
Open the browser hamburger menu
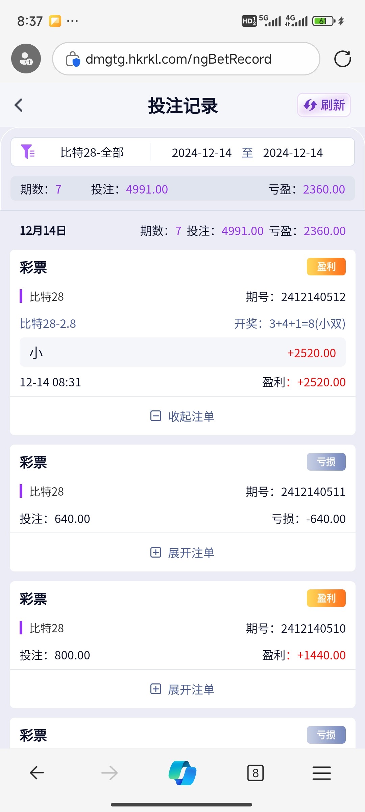[x=321, y=773]
